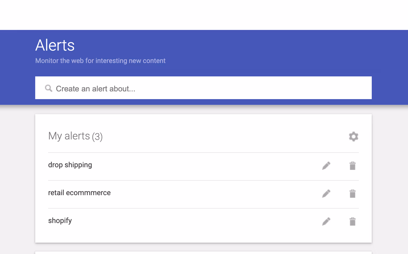Open alert options with the settings gear icon
408x254 pixels.
point(353,137)
